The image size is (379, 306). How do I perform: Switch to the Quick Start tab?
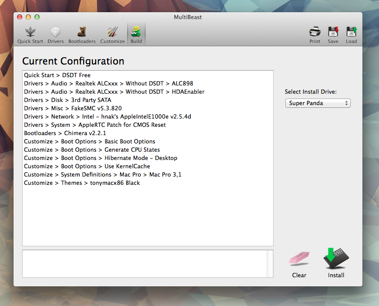(30, 33)
